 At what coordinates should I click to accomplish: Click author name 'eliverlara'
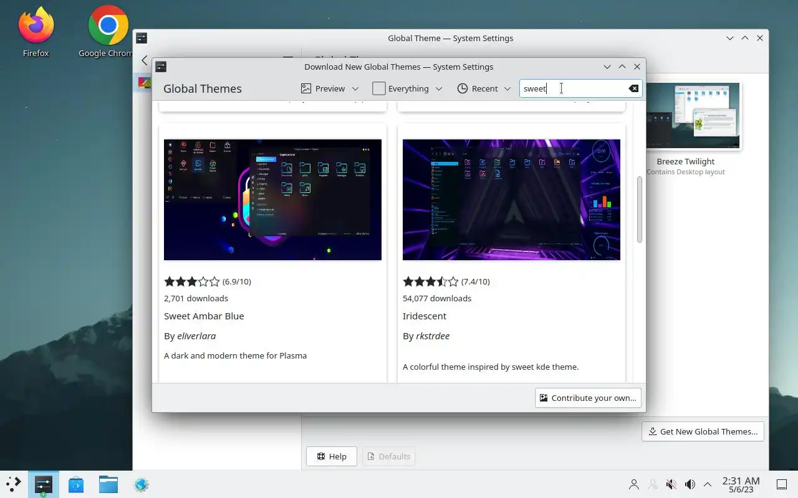[196, 336]
